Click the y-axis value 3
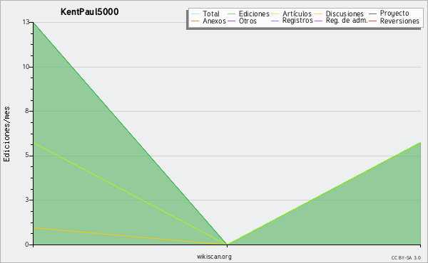The height and width of the screenshot is (263, 428). coord(27,200)
